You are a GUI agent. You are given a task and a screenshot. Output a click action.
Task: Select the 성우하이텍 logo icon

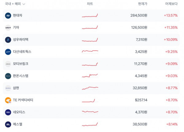tap(8, 40)
